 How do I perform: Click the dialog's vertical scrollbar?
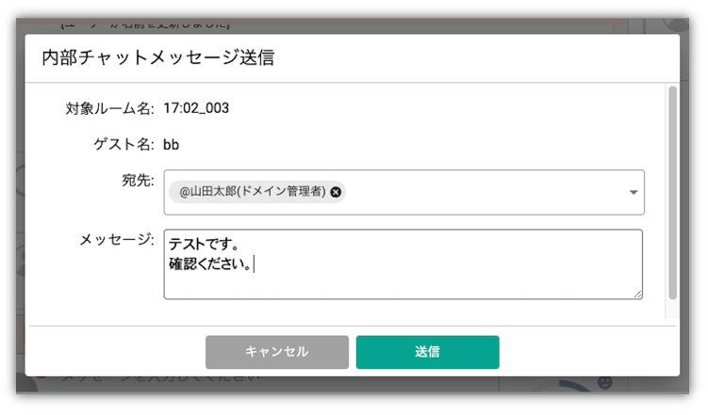point(673,193)
